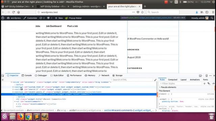Click Post a Job navigation link
Screen dimensions: 216x121
(x=73, y=26)
